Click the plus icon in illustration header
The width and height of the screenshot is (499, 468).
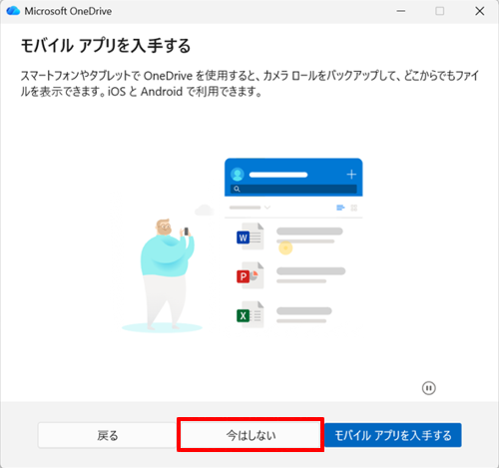click(351, 175)
